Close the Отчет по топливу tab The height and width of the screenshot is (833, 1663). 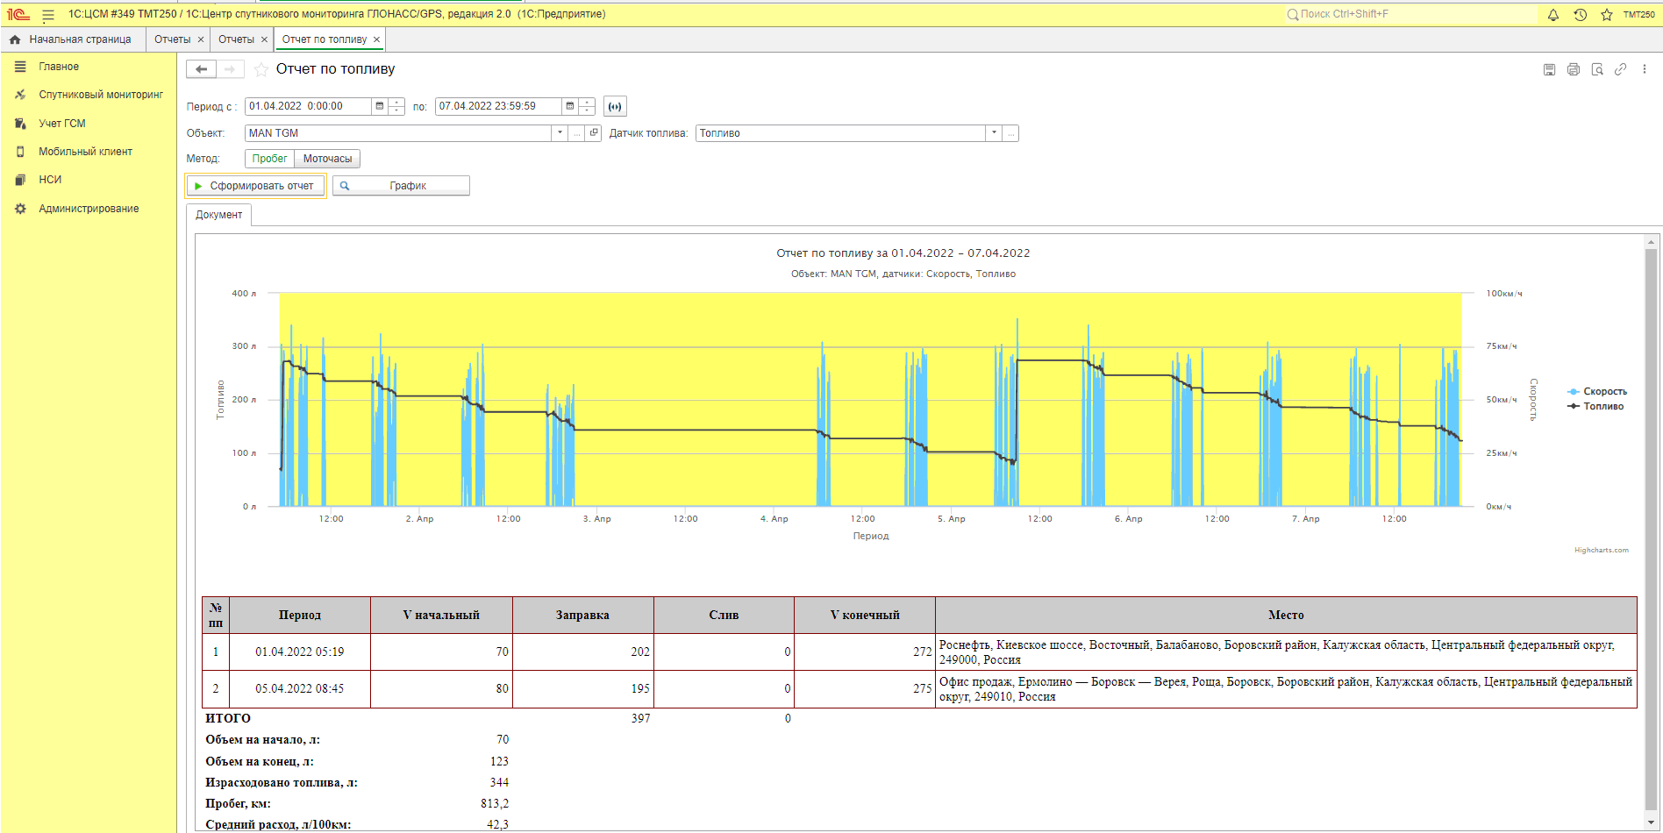tap(377, 39)
